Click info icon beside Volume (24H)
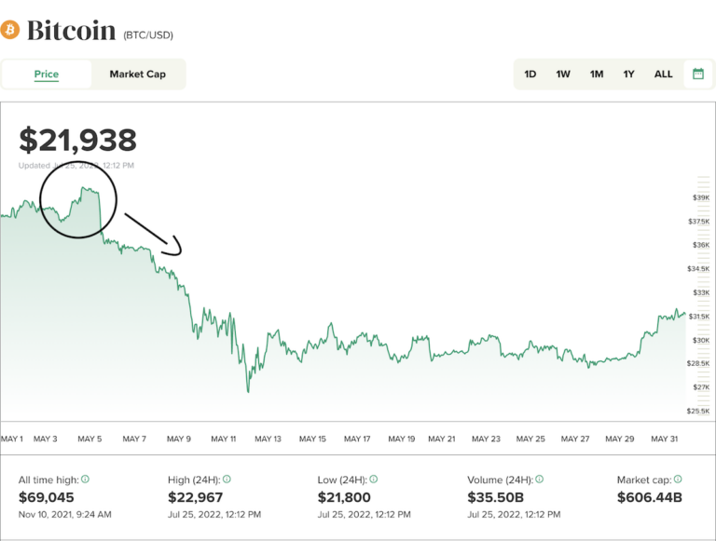716x541 pixels. [x=538, y=480]
